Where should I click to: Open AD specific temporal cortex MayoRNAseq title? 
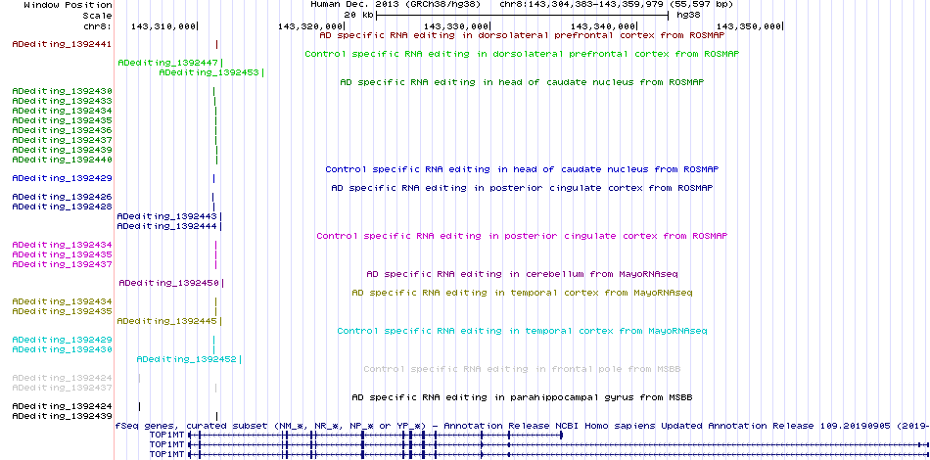coord(522,293)
